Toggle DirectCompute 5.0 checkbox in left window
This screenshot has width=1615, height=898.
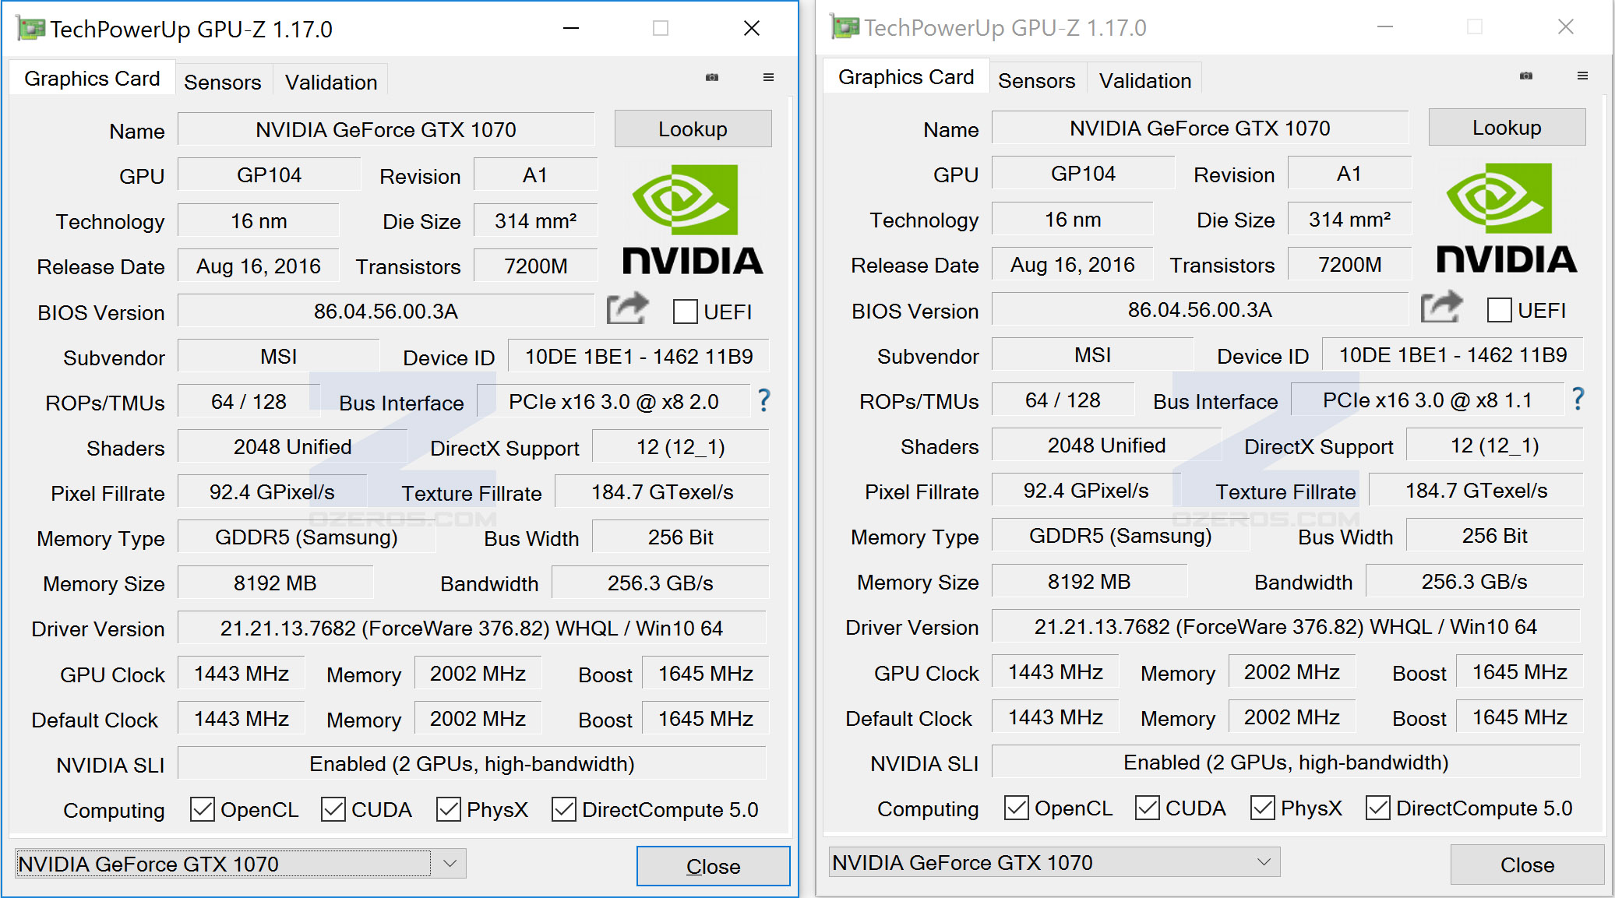tap(564, 809)
